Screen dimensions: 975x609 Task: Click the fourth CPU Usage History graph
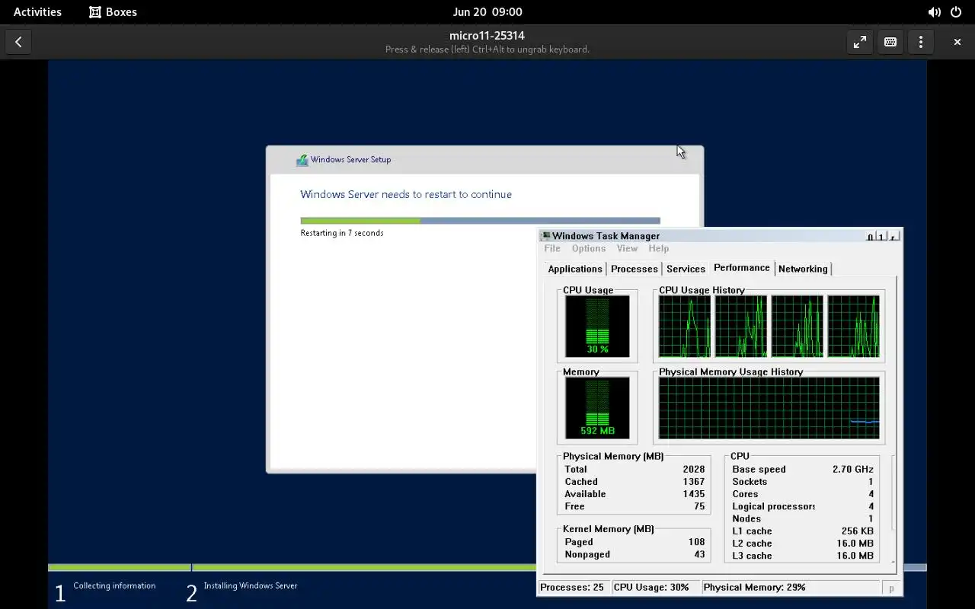(854, 326)
